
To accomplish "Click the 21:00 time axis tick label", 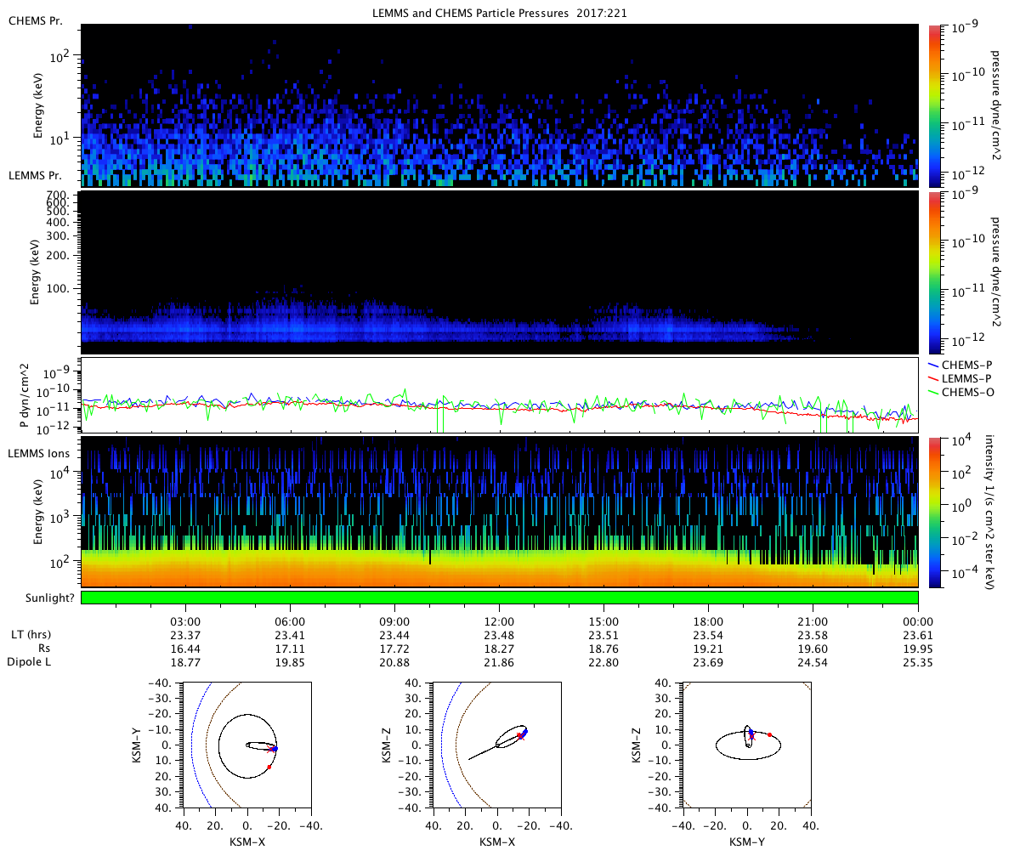I will 813,621.
